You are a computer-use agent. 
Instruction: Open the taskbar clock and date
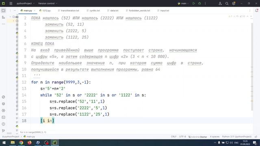[x=245, y=142]
